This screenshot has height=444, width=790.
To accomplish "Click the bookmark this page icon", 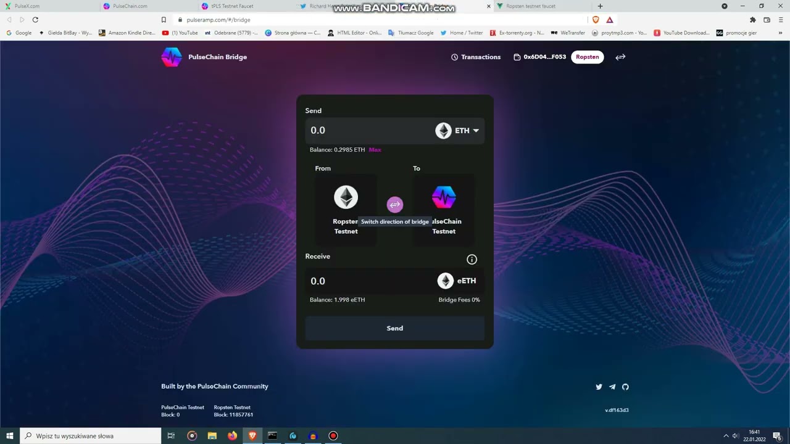I will 164,20.
